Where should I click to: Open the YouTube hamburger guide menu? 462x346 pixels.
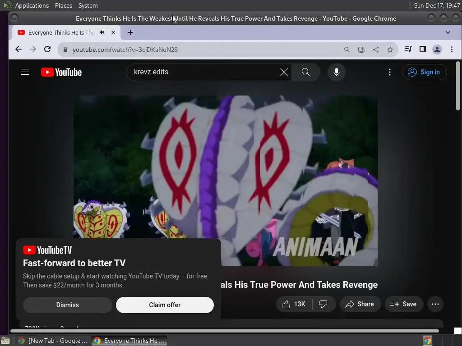[x=25, y=72]
